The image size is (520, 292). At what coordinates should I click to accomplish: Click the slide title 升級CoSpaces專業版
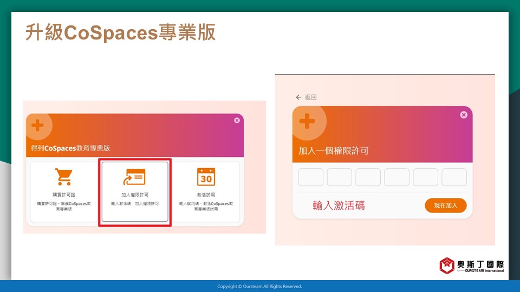(x=120, y=32)
